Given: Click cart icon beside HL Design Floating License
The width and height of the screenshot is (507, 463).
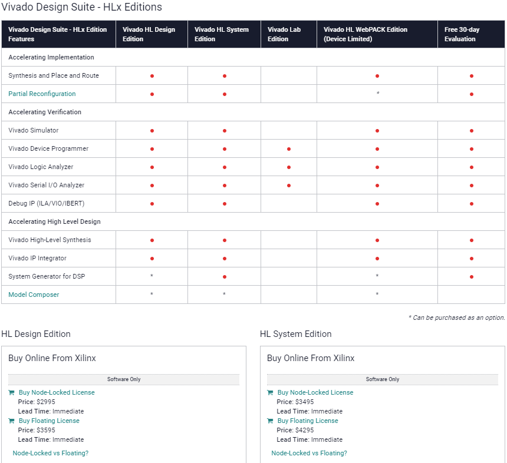Looking at the screenshot, I should (11, 421).
